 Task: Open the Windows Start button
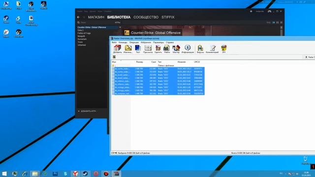(x=4, y=174)
